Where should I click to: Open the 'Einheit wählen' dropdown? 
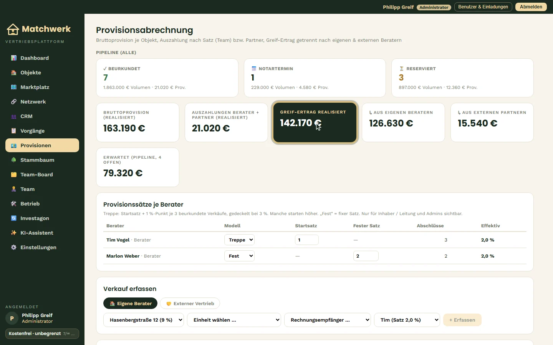(234, 320)
